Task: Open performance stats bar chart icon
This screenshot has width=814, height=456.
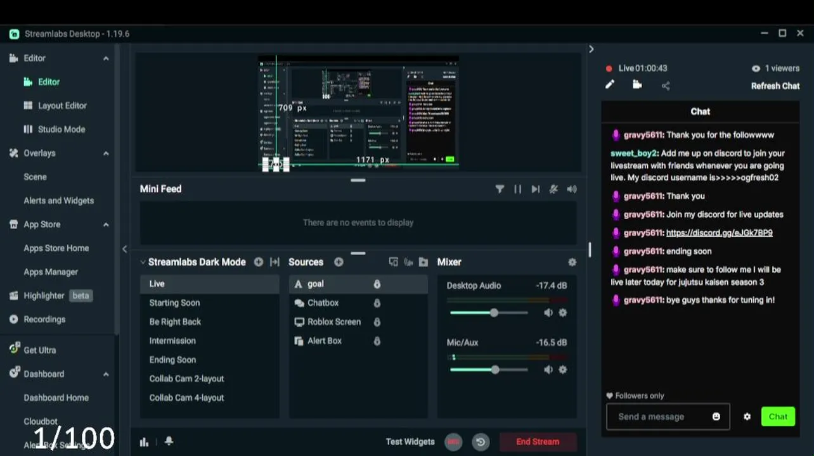Action: pos(144,442)
